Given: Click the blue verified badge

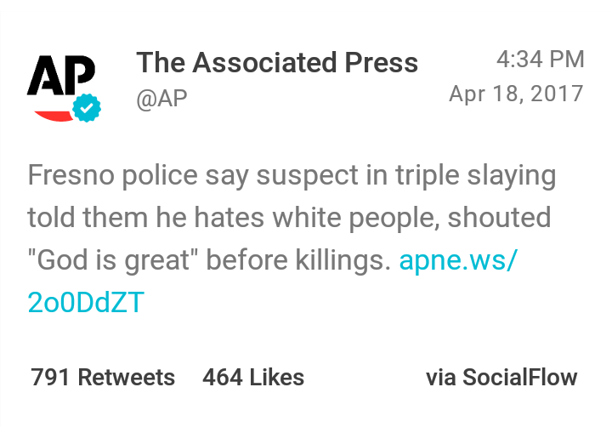Looking at the screenshot, I should (86, 109).
